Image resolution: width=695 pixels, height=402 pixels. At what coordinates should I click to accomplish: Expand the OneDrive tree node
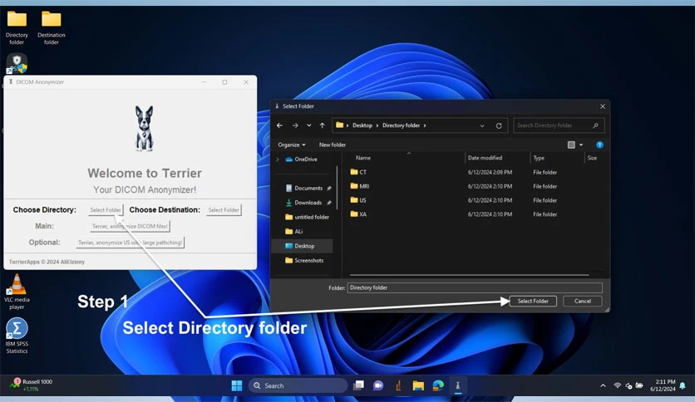(278, 159)
